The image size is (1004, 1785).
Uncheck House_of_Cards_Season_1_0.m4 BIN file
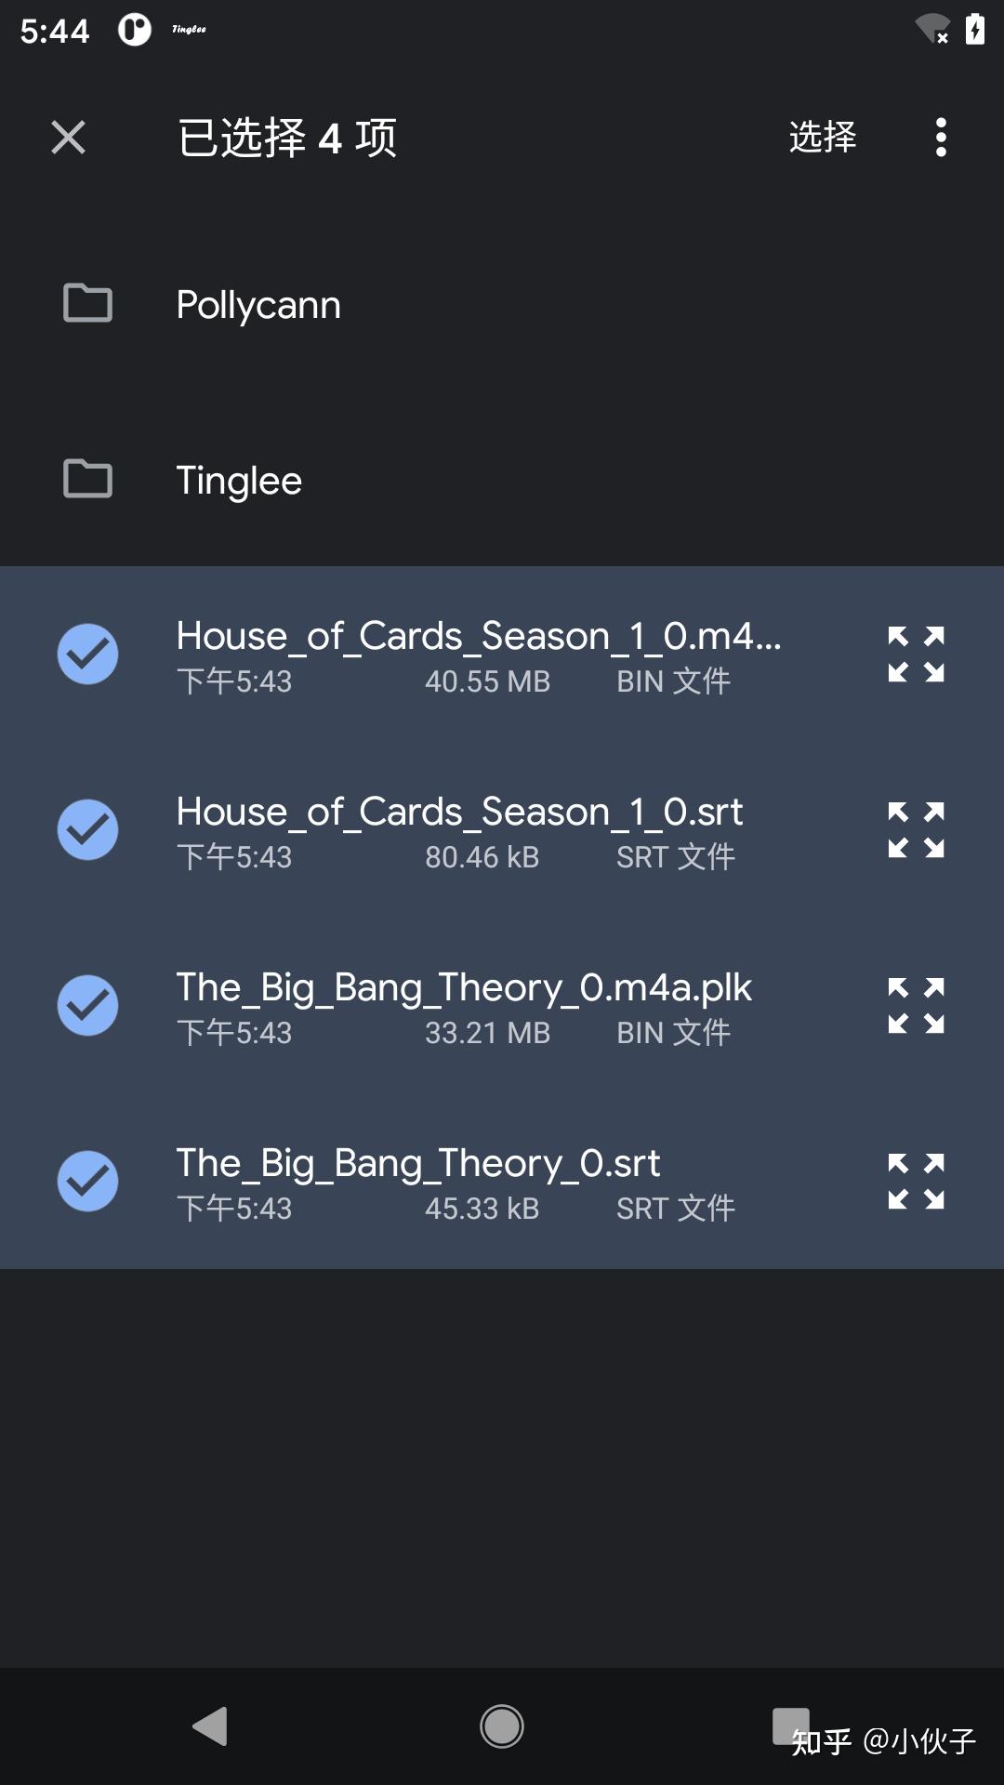point(87,654)
